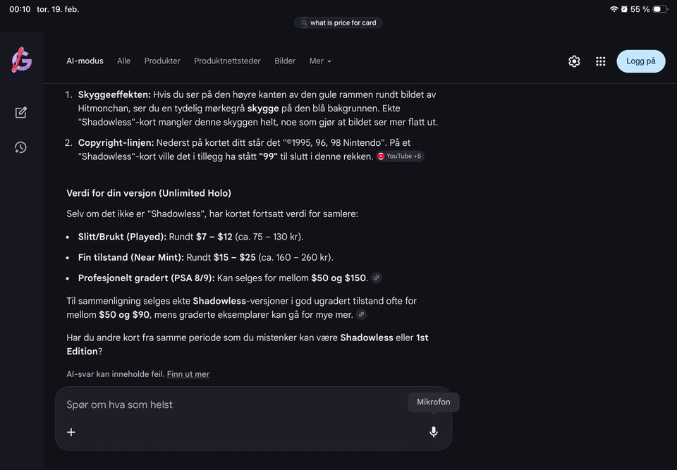This screenshot has height=470, width=677.
Task: Open settings gear icon
Action: tap(574, 61)
